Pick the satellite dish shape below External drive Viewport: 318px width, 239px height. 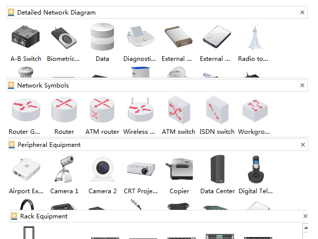[x=177, y=72]
